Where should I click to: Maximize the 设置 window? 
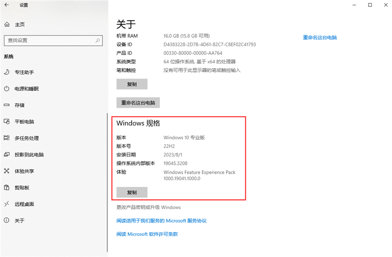tap(370, 5)
